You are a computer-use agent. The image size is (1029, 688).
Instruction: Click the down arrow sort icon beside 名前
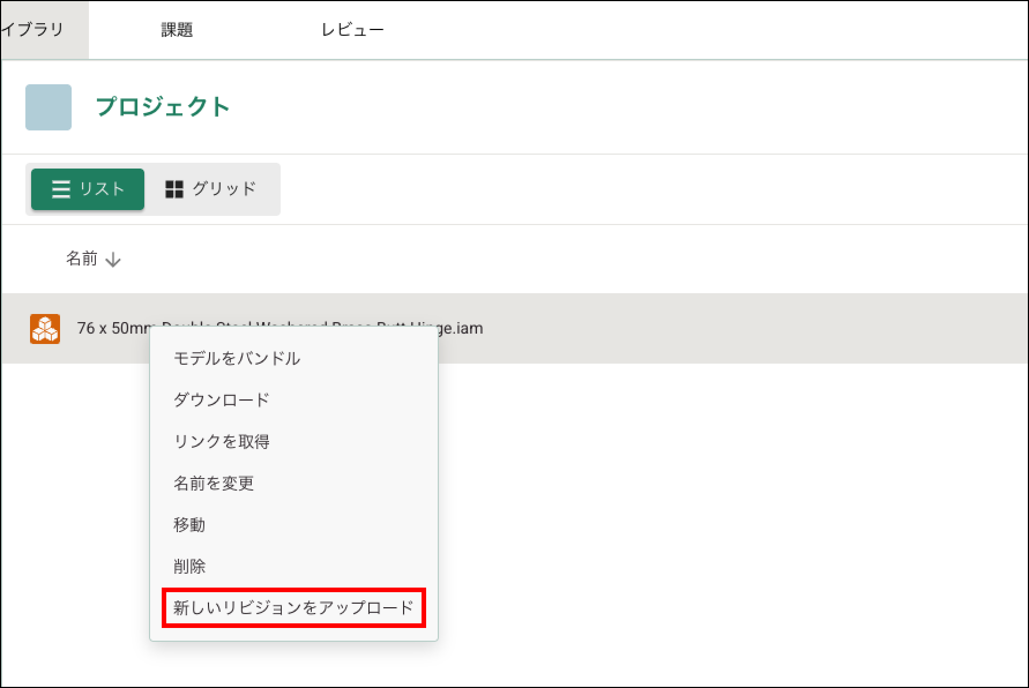click(113, 260)
